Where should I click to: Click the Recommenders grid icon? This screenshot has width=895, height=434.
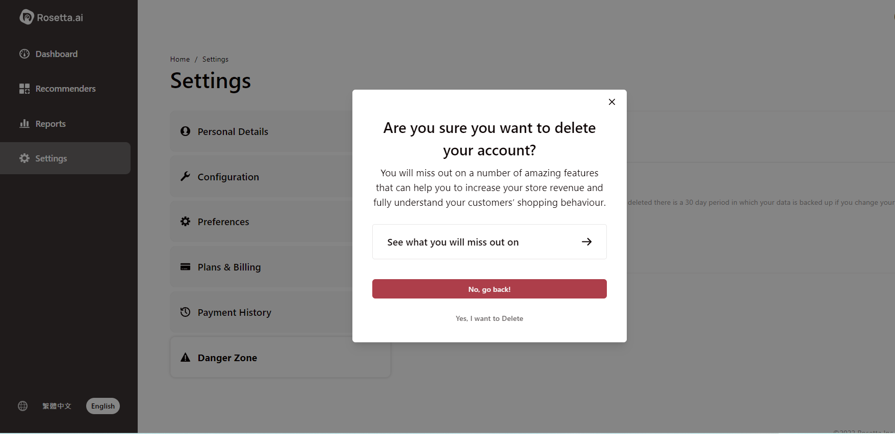pyautogui.click(x=24, y=89)
